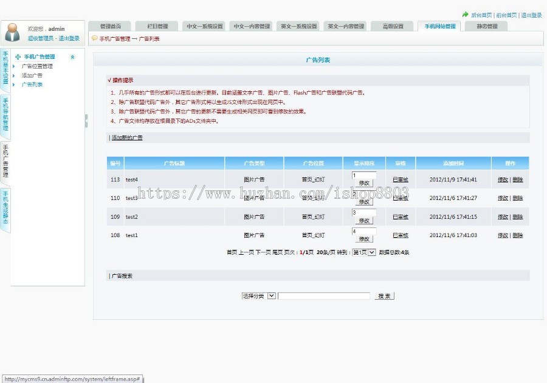Click the plus icon beside 手机广告管理 in sidebar

click(18, 56)
